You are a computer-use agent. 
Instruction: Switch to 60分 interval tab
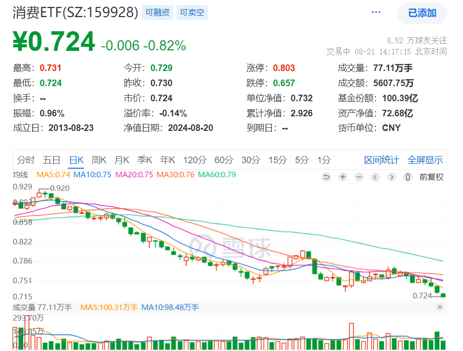tap(224, 160)
